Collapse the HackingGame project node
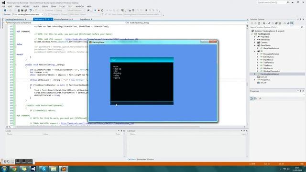The height and width of the screenshot is (172, 306). click(x=252, y=34)
